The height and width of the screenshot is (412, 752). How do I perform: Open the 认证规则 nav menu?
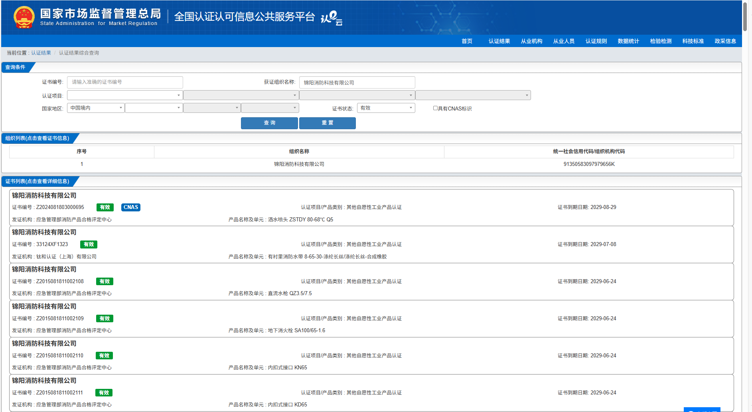click(x=596, y=41)
